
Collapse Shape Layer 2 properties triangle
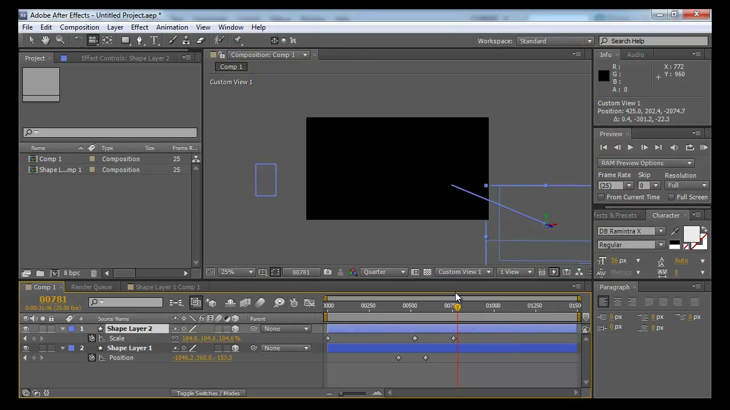click(x=62, y=329)
